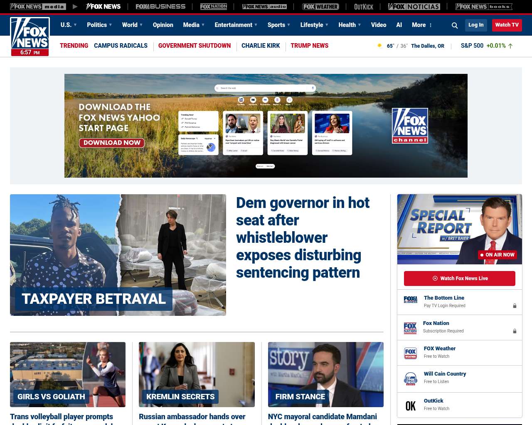Image resolution: width=532 pixels, height=425 pixels.
Task: Open the More menu expander
Action: [422, 25]
